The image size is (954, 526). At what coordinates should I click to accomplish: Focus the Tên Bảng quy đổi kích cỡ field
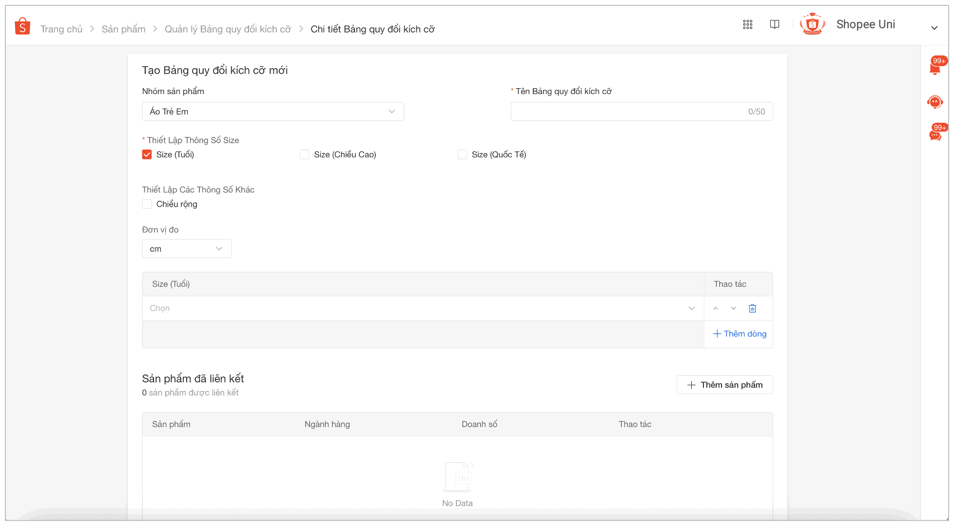click(629, 112)
